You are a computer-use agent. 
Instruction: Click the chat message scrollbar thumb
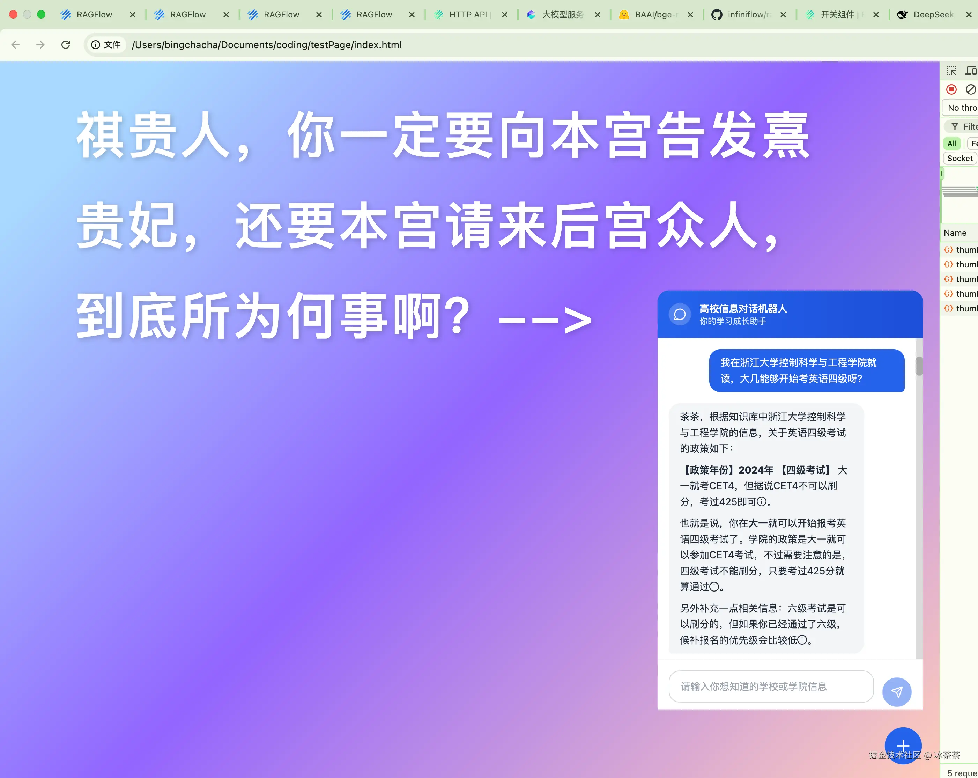(x=919, y=366)
